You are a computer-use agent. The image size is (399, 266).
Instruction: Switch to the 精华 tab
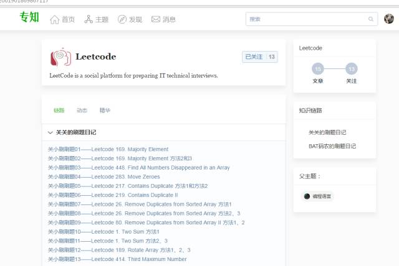(x=105, y=110)
